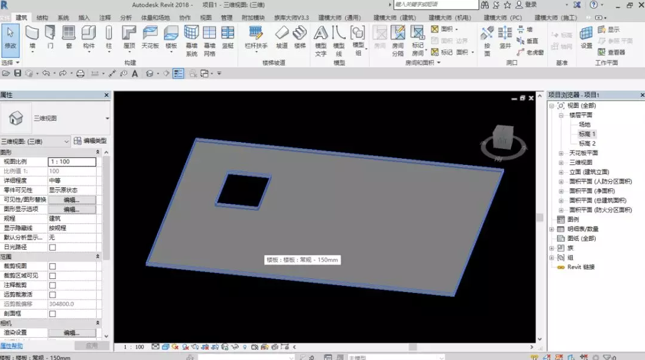Select the Component (构件) tool
The width and height of the screenshot is (645, 360).
tap(89, 38)
